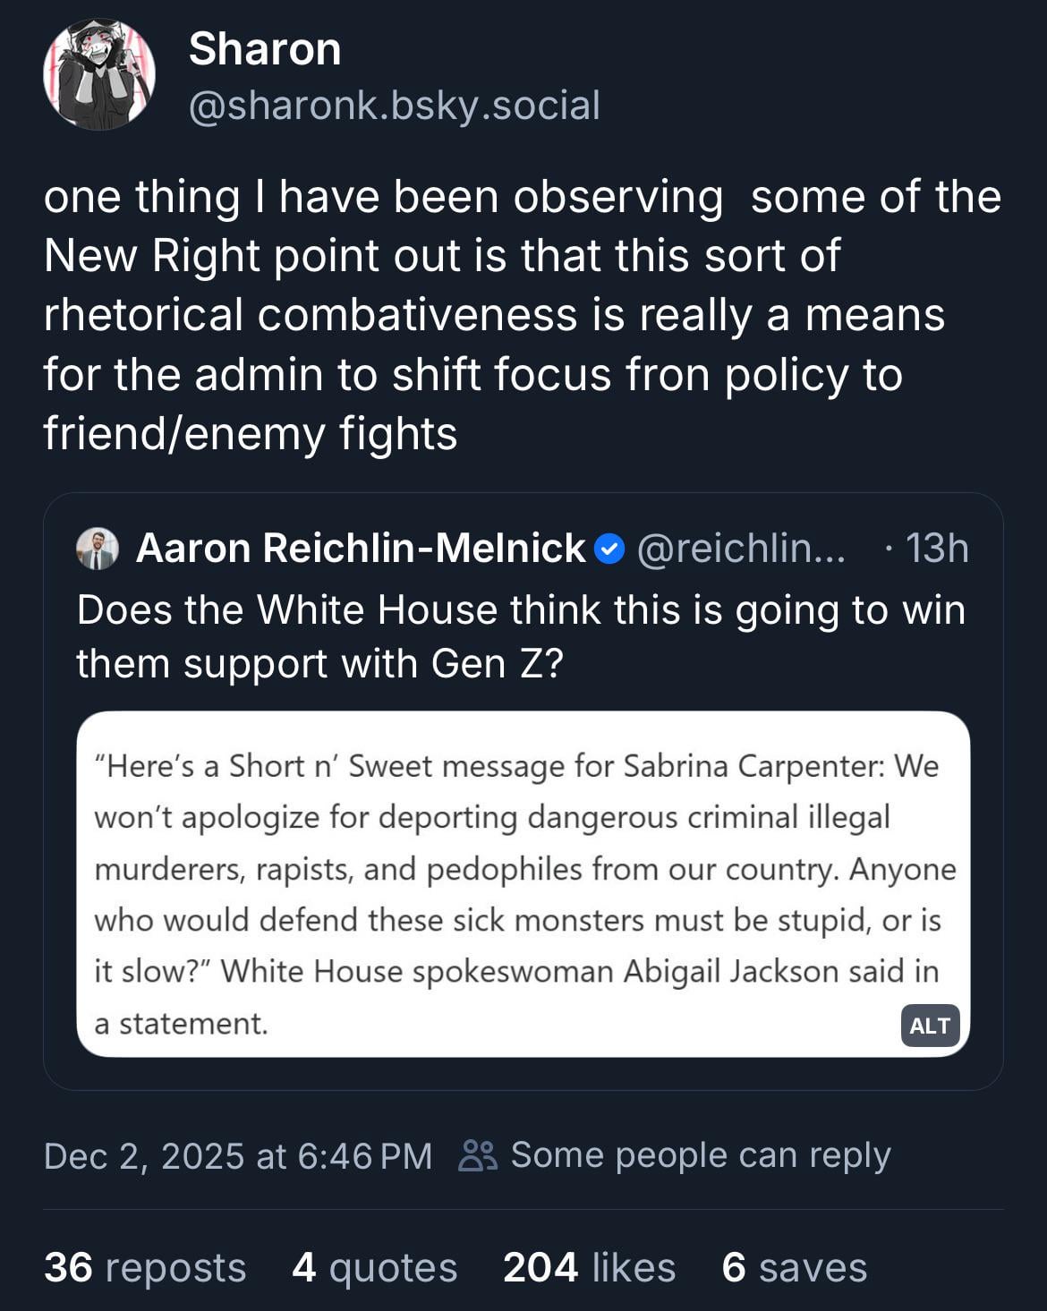This screenshot has height=1311, width=1047.
Task: Click the 6 saves count
Action: tap(794, 1268)
